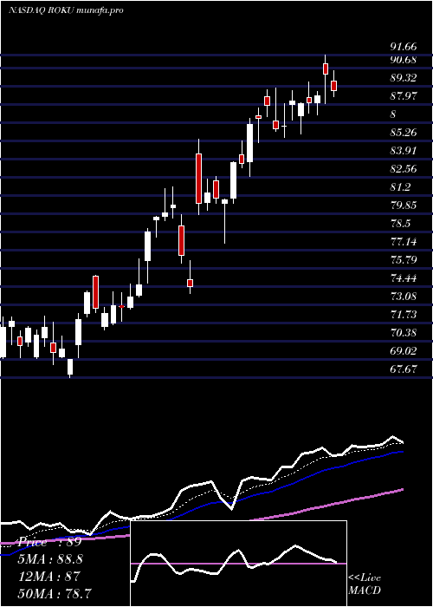Click the 82.56 price level label
This screenshot has height=607, width=433.
[x=404, y=169]
